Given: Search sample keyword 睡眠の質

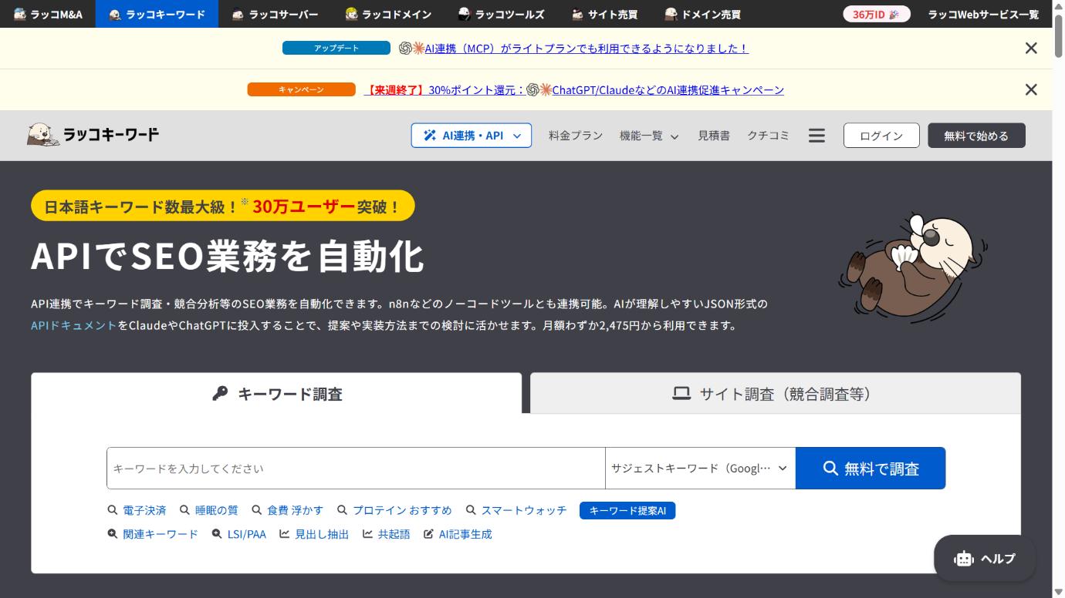Looking at the screenshot, I should click(208, 510).
